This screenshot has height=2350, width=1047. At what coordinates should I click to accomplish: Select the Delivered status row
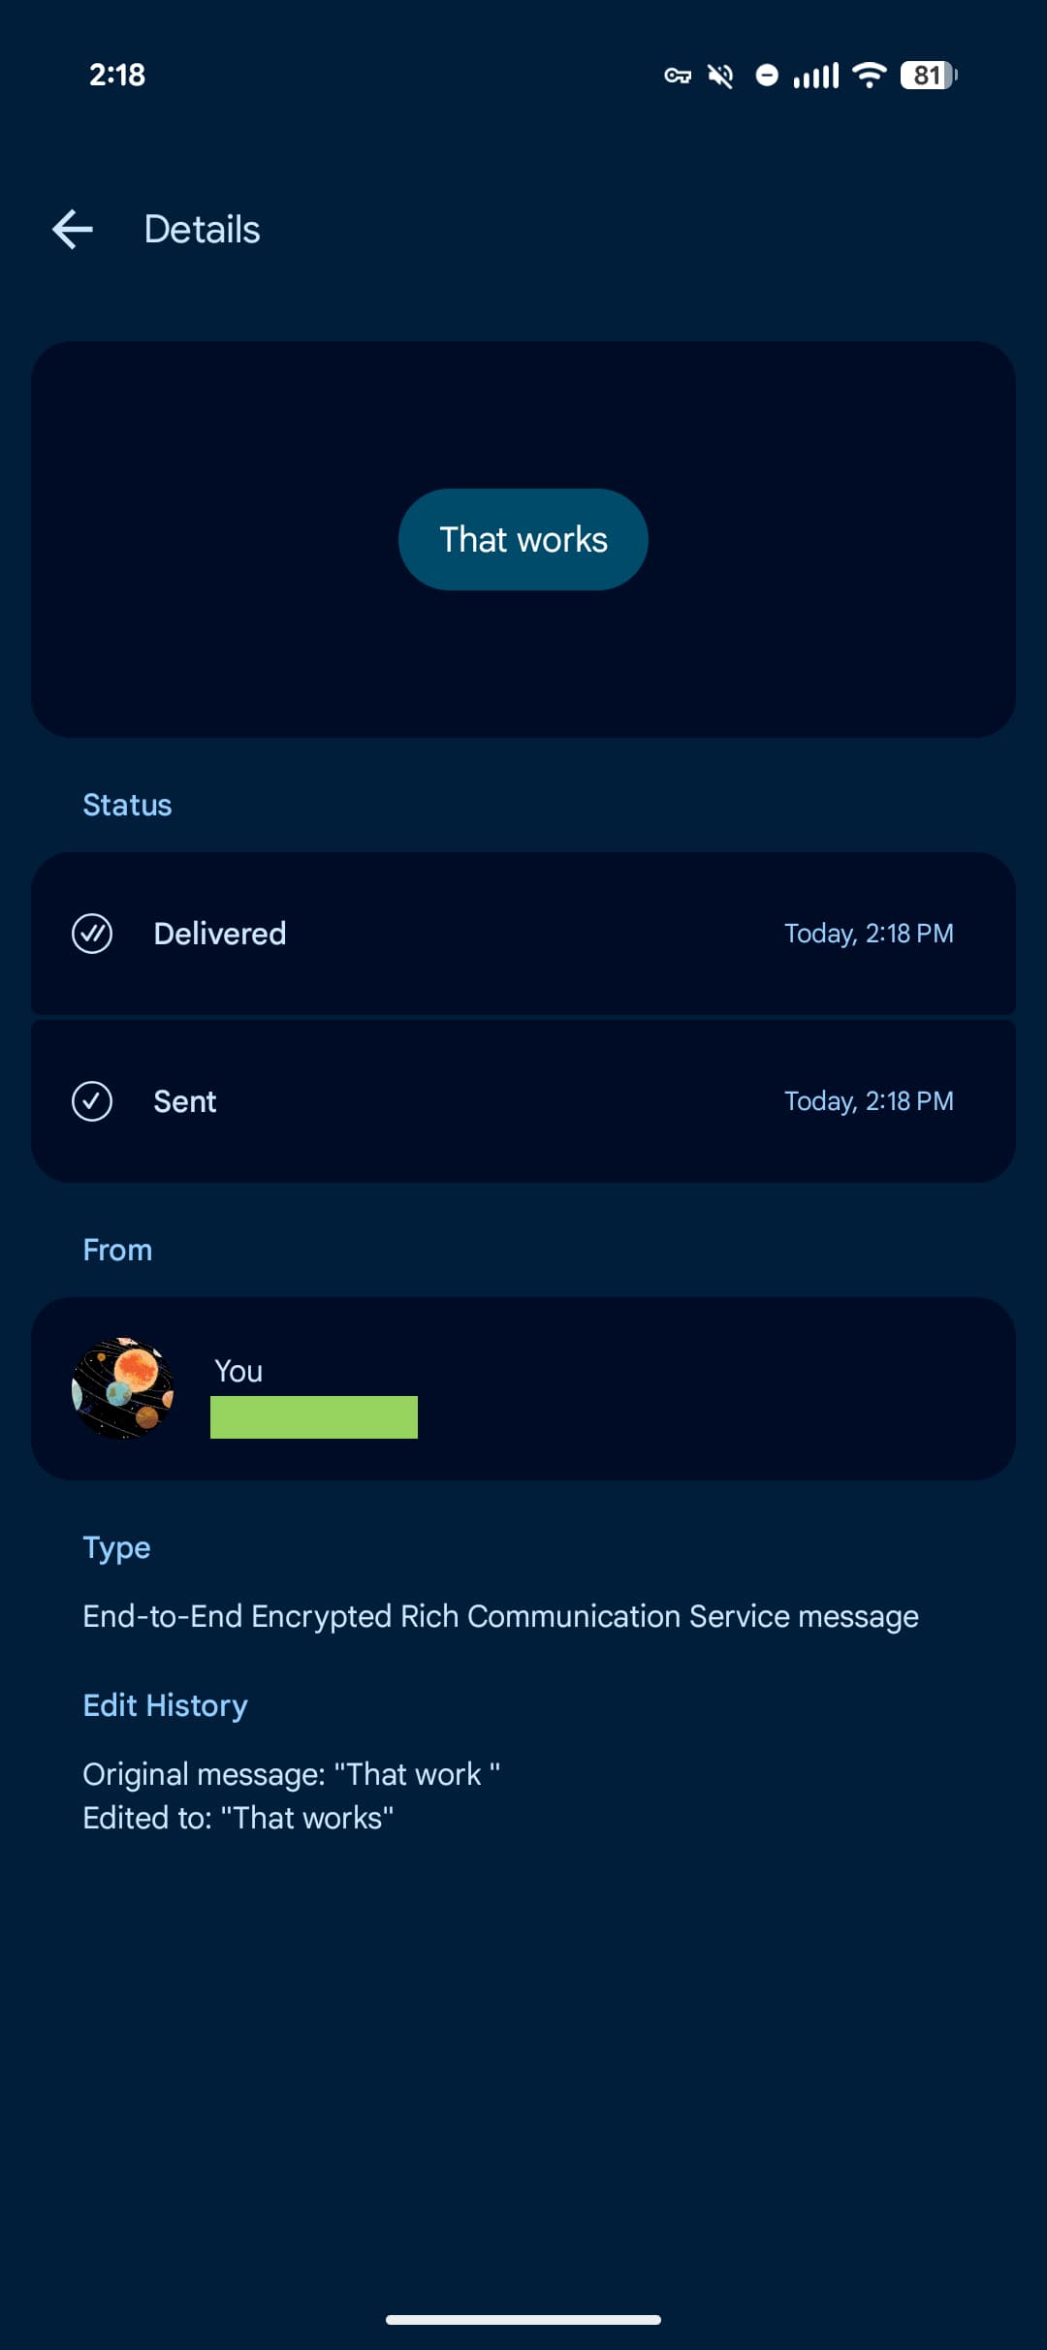(523, 934)
